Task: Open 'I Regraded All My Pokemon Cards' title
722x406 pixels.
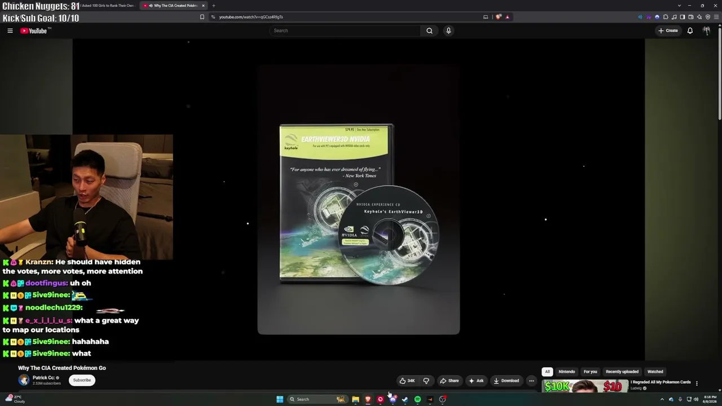Action: 661,382
